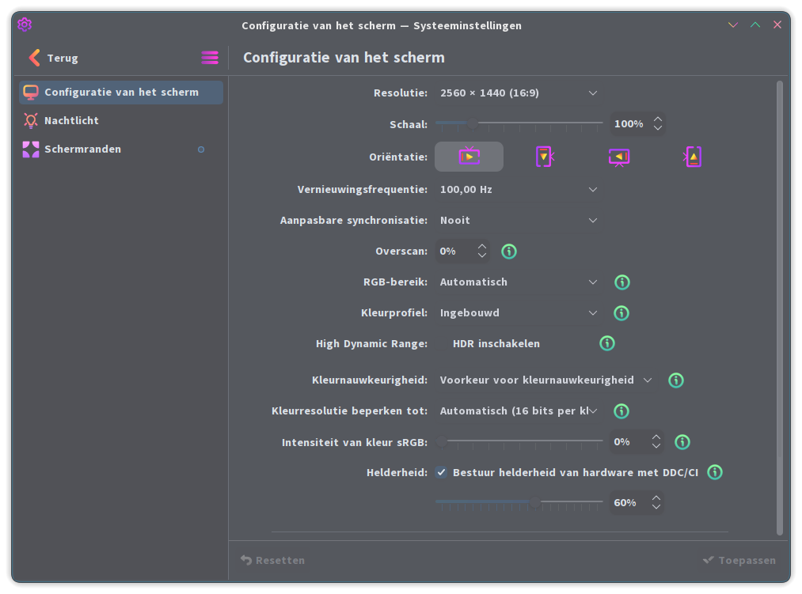Click the info icon for RGB-bereik
This screenshot has width=802, height=594.
(x=621, y=282)
